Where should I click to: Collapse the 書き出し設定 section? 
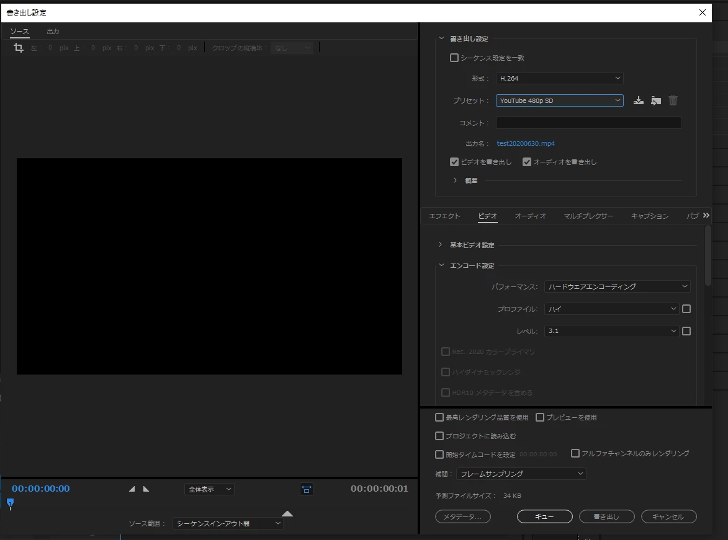click(441, 38)
